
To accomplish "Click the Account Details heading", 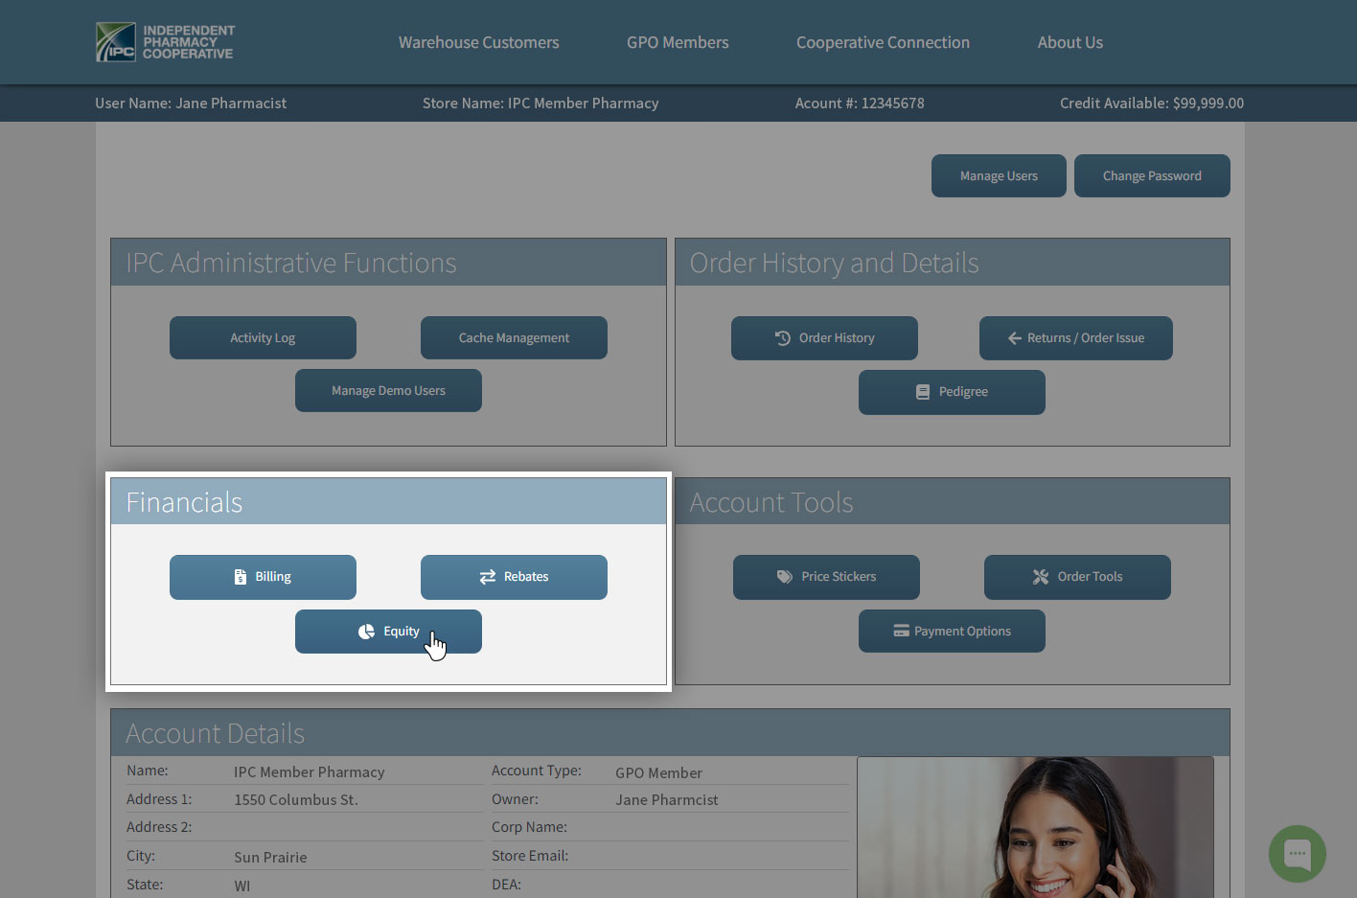I will 216,733.
